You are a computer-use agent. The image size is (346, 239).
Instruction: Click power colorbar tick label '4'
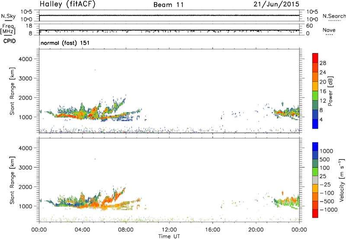pos(321,120)
